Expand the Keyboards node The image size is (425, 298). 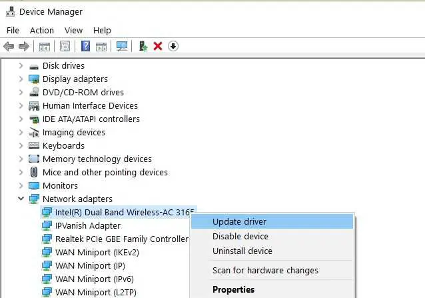click(21, 145)
